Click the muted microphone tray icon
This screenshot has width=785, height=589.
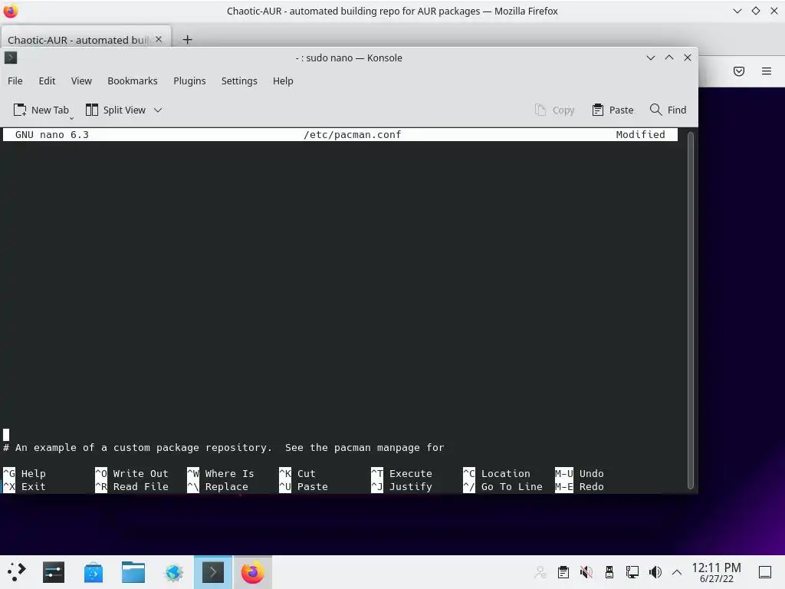coord(586,572)
